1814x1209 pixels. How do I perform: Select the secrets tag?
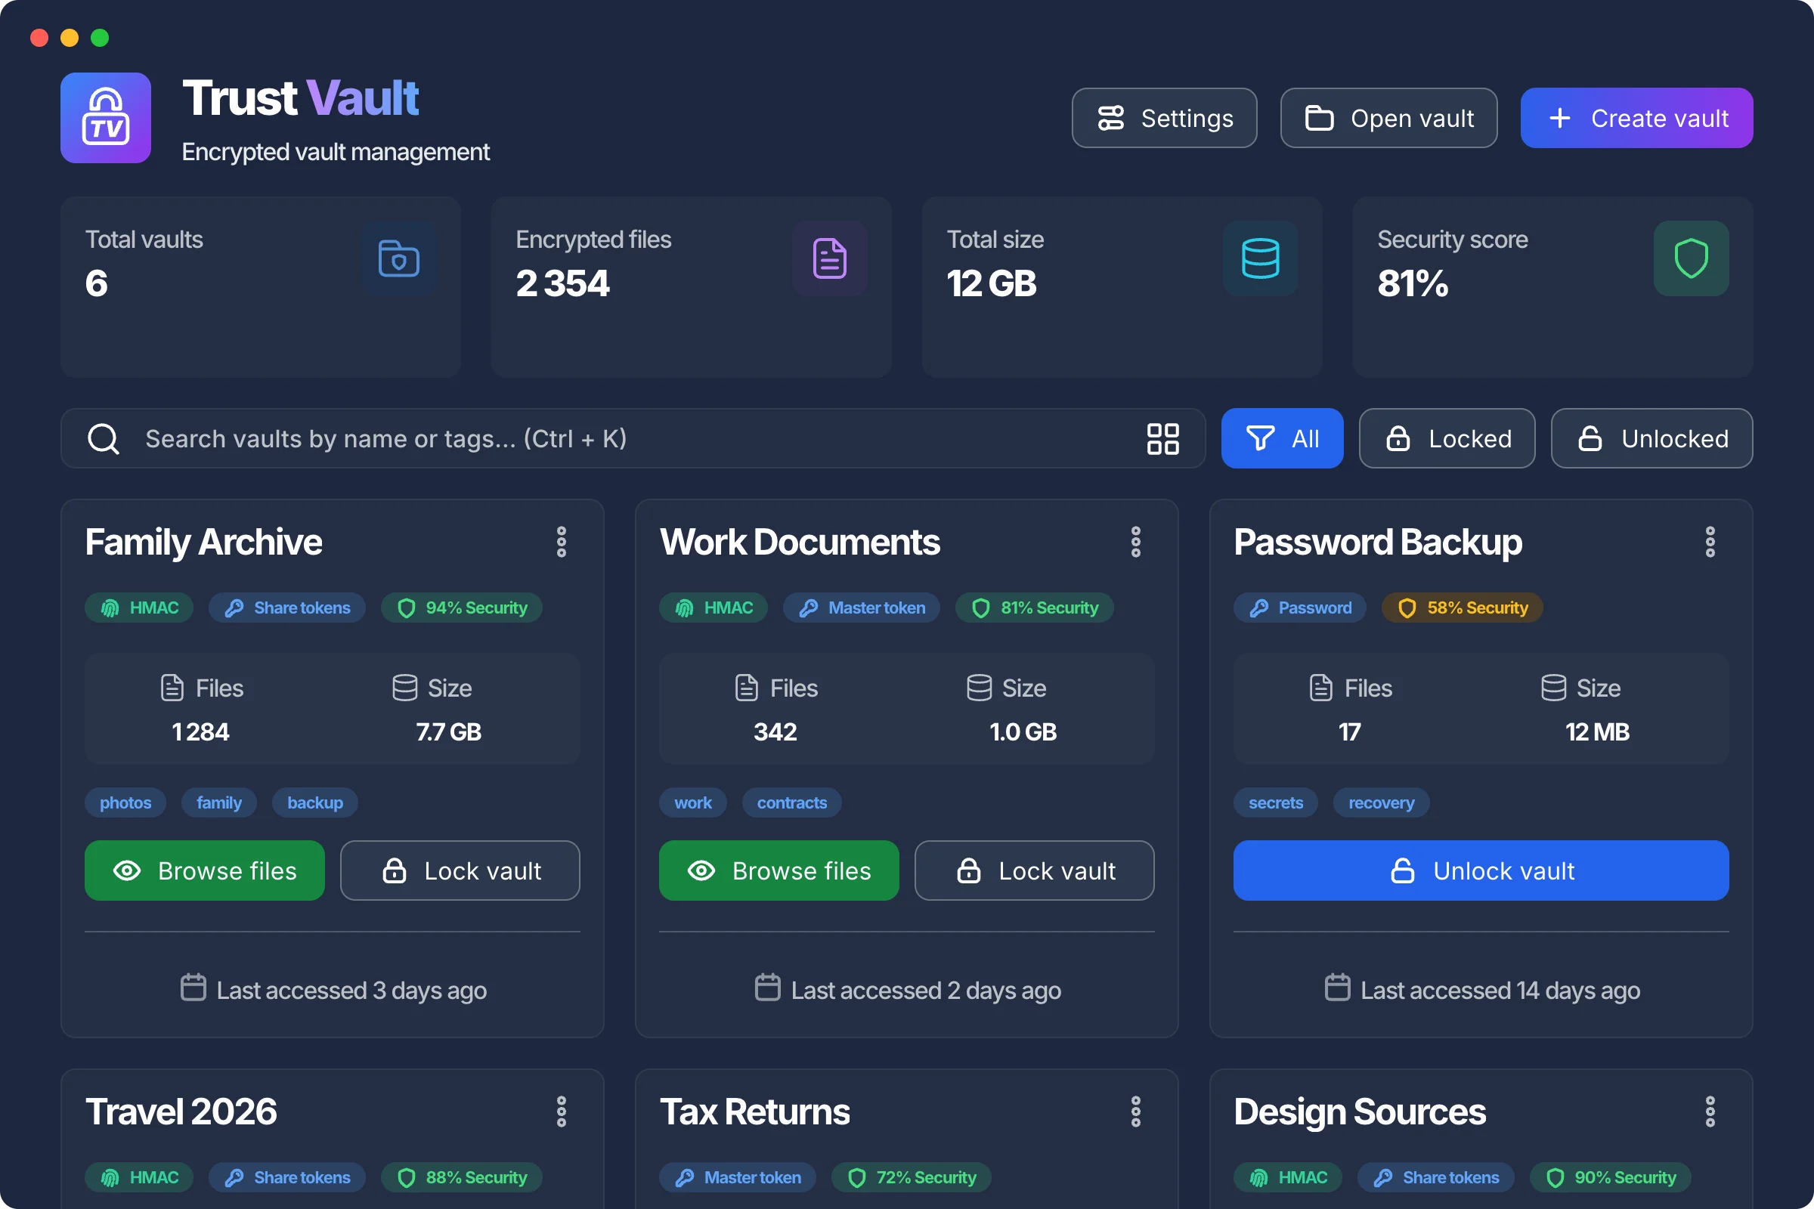tap(1276, 803)
